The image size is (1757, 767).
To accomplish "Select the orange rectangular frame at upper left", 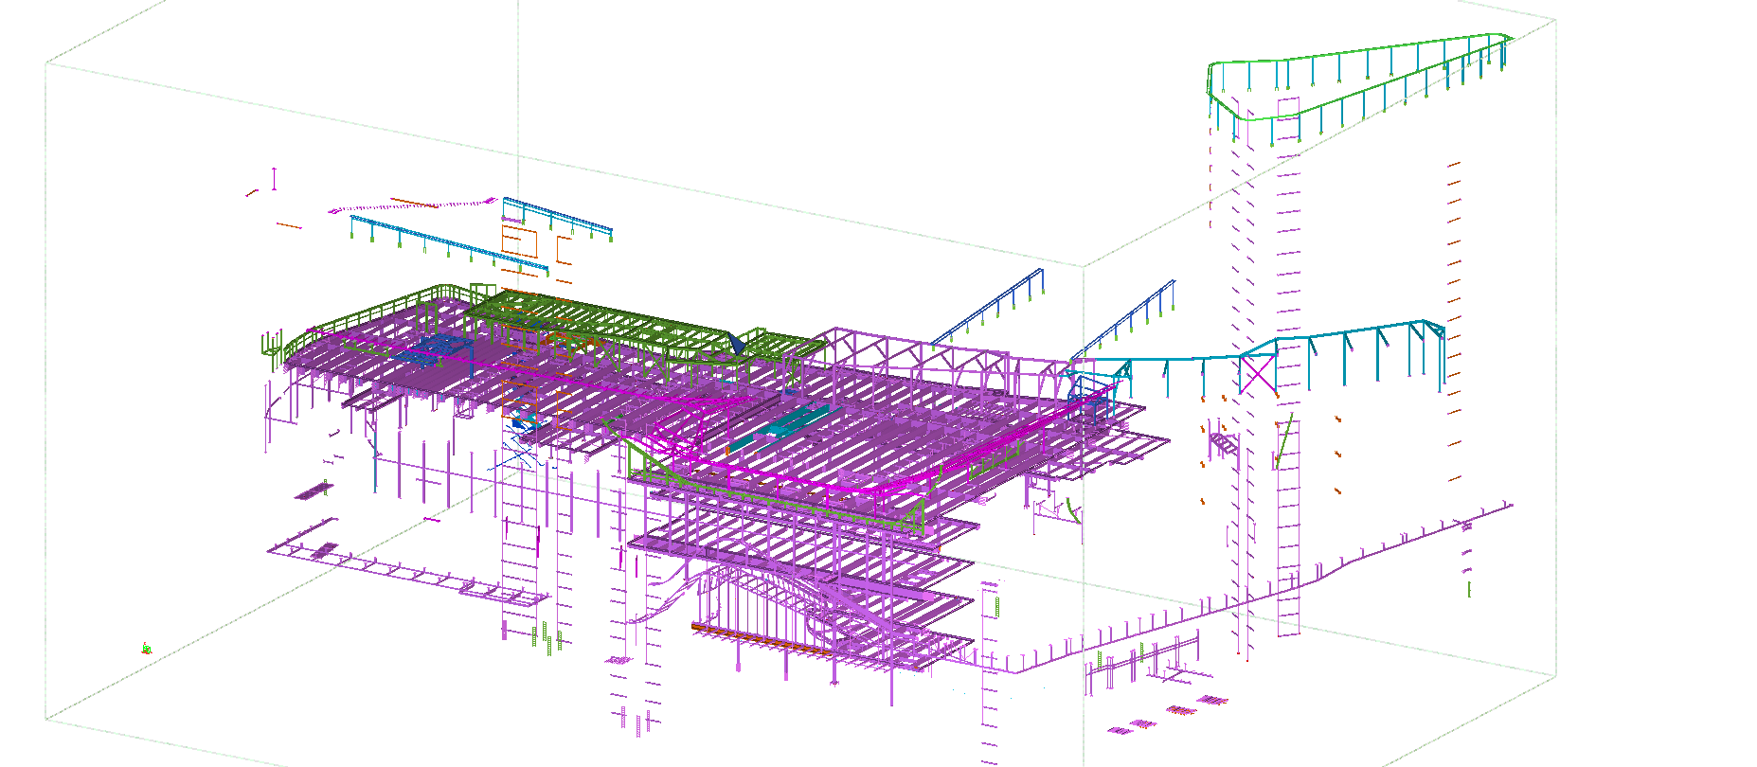I will point(519,241).
